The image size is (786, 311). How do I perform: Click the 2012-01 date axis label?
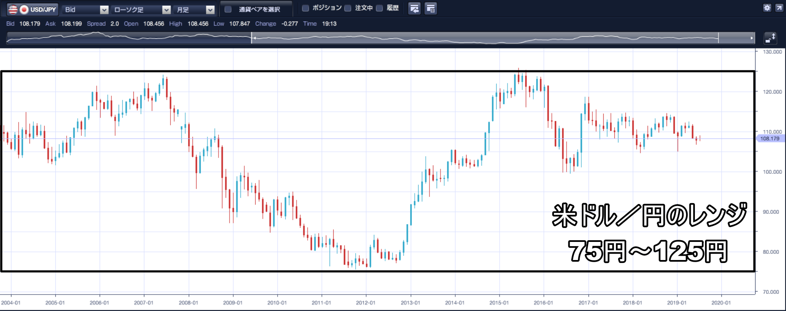click(365, 303)
